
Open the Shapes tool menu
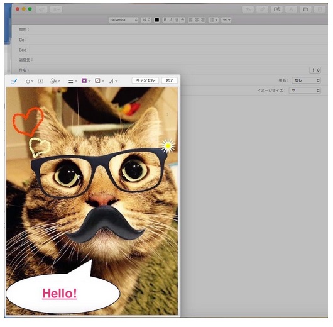pos(29,81)
